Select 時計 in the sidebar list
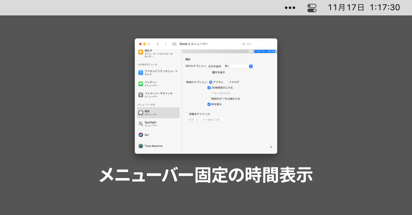This screenshot has height=215, width=412. (158, 113)
